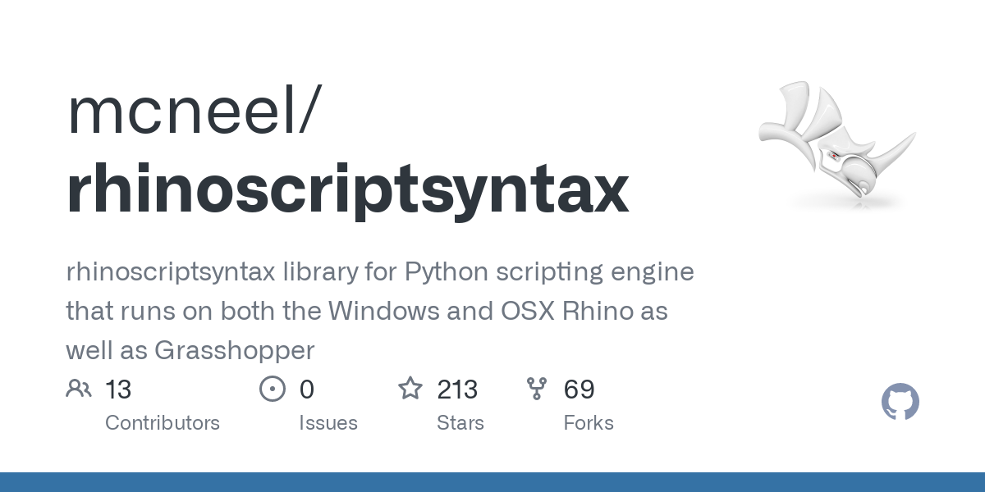The image size is (985, 492).
Task: Click the 13 contributors count
Action: pyautogui.click(x=118, y=389)
